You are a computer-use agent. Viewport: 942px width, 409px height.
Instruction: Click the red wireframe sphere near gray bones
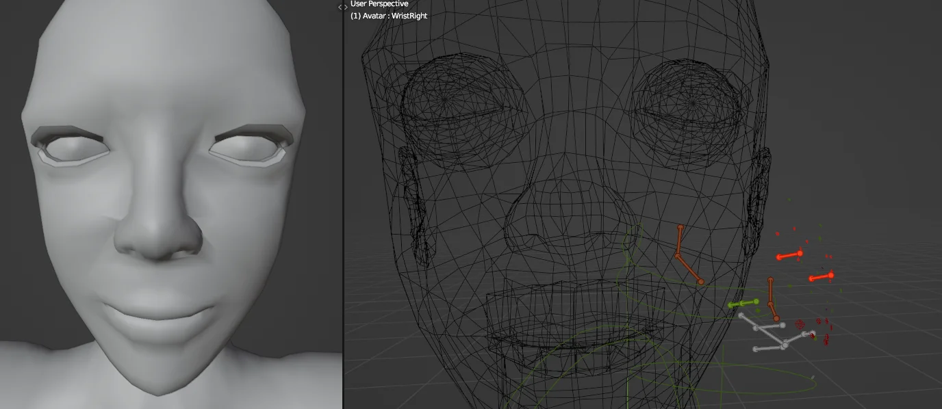pyautogui.click(x=800, y=324)
